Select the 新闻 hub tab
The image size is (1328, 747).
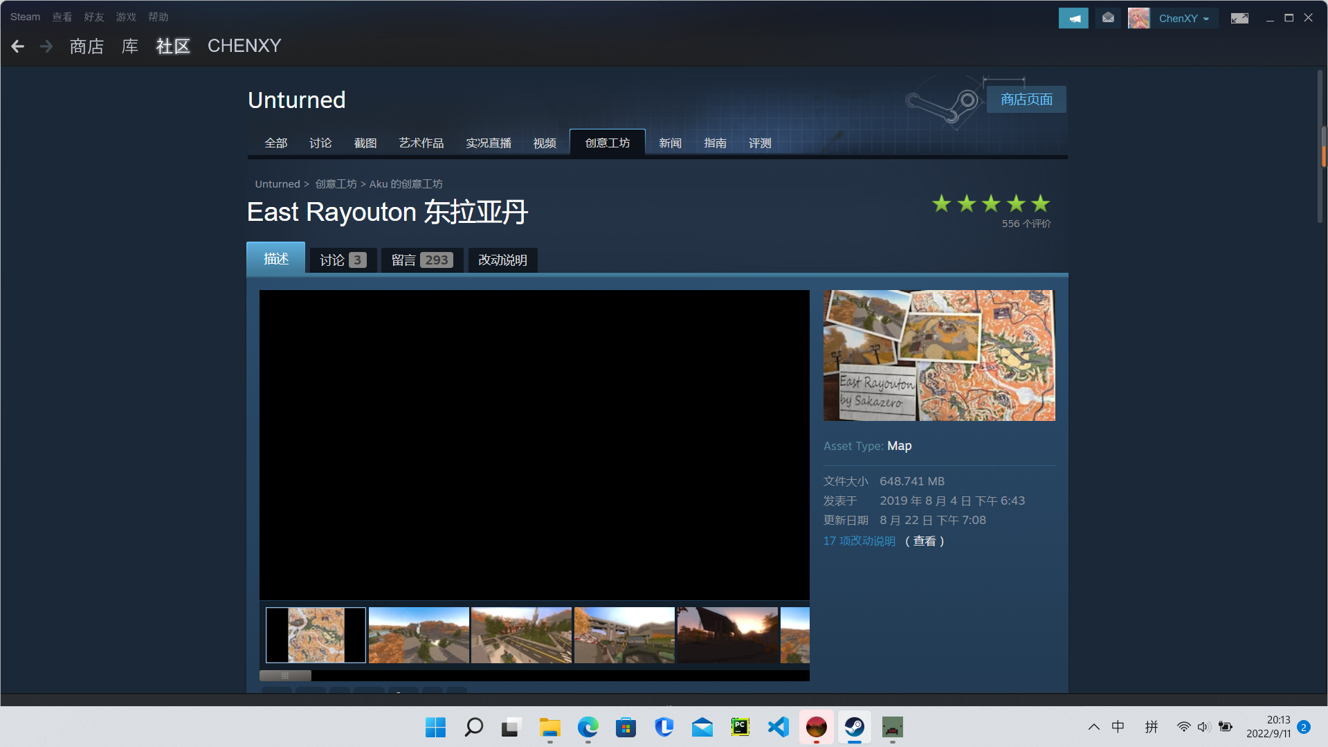click(x=671, y=143)
